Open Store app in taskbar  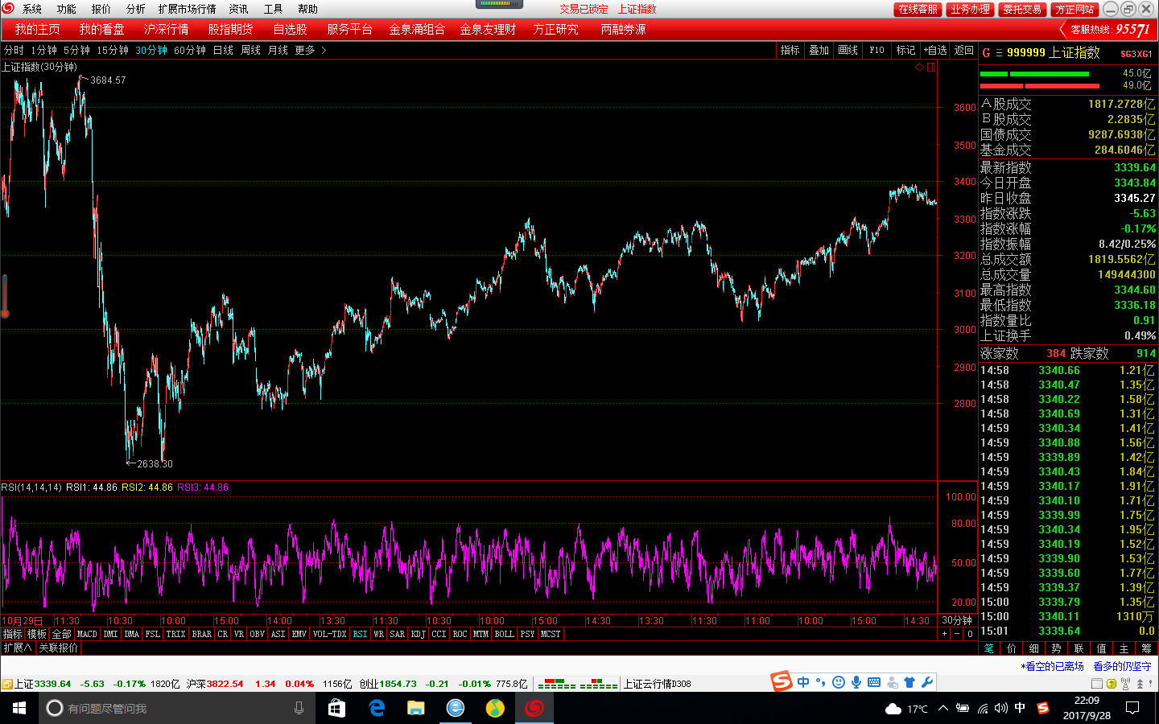336,708
